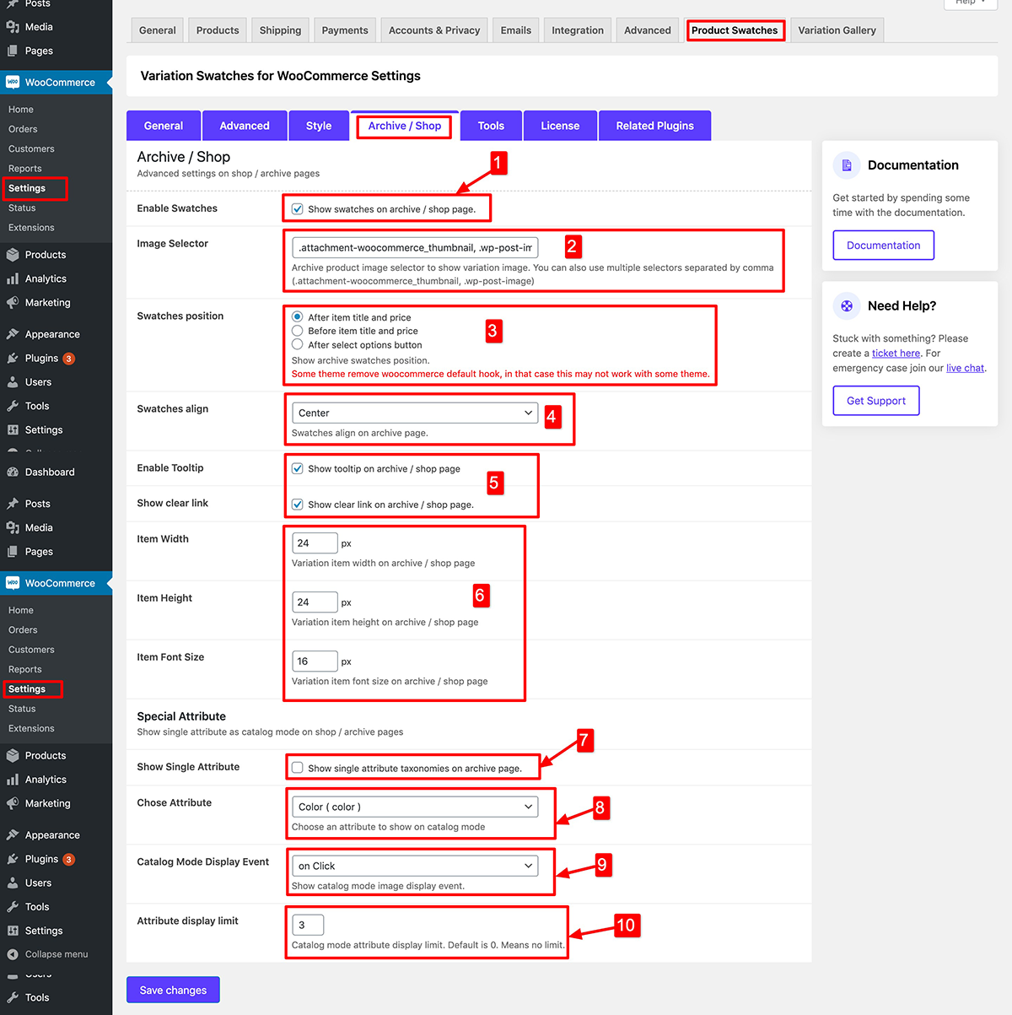This screenshot has width=1012, height=1015.
Task: Open the Integration settings tab
Action: coord(578,30)
